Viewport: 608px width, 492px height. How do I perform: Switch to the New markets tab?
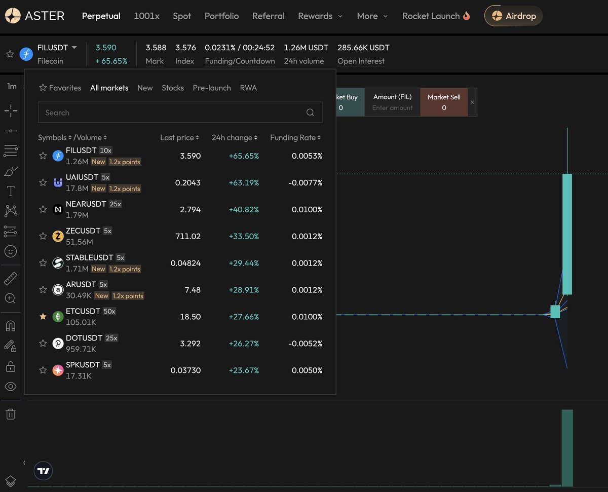click(145, 88)
